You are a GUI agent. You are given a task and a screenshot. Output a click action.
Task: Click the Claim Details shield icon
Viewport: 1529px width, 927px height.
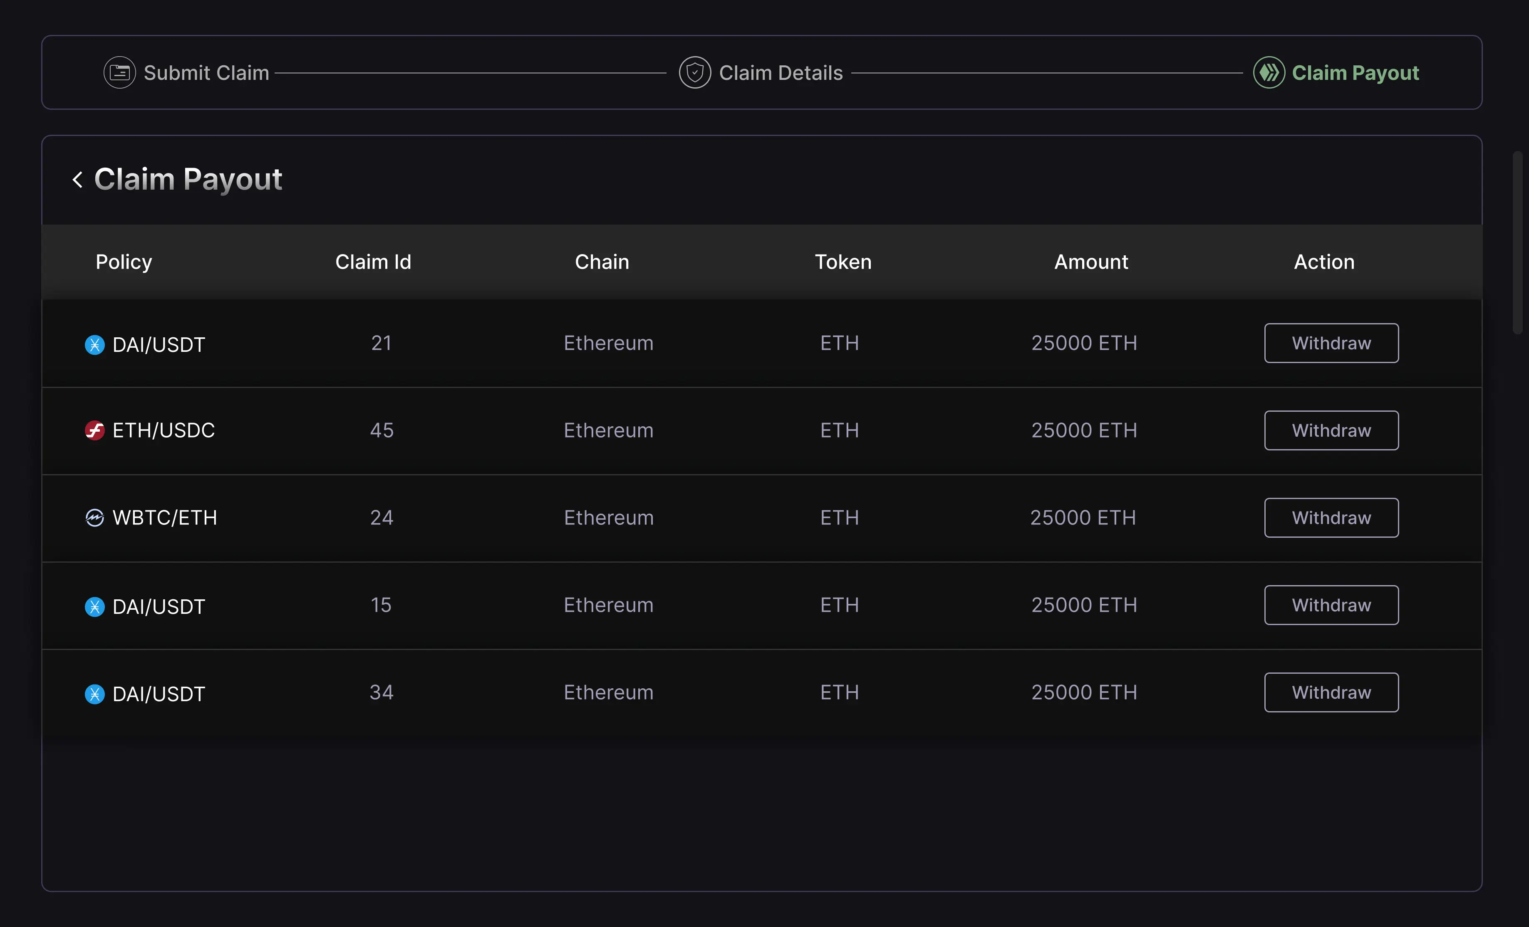[x=694, y=73]
